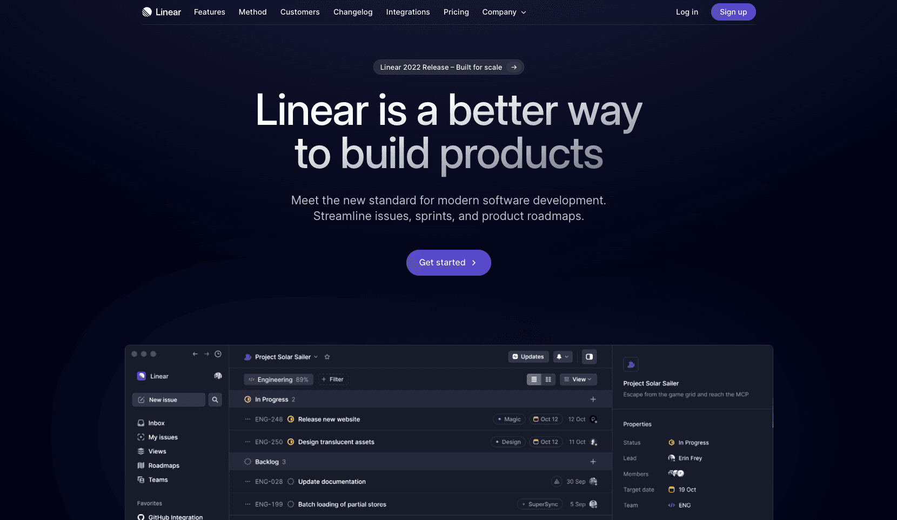Click the search icon next to New issue
The width and height of the screenshot is (897, 520).
(x=215, y=400)
